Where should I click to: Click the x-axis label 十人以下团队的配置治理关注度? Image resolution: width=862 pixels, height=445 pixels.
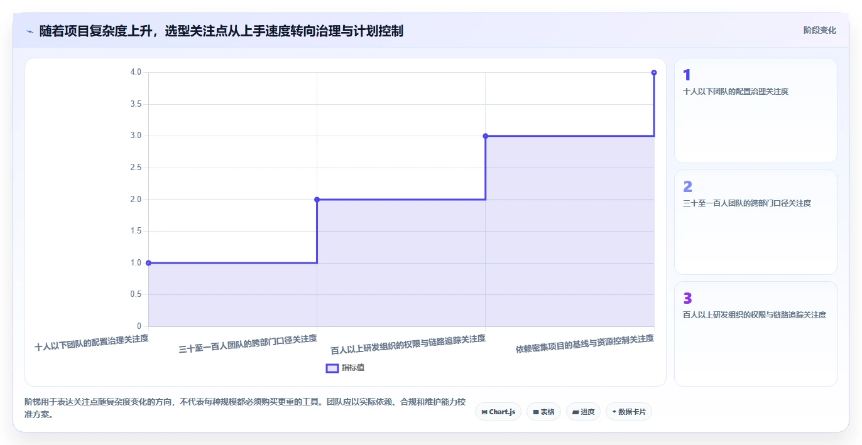point(92,342)
